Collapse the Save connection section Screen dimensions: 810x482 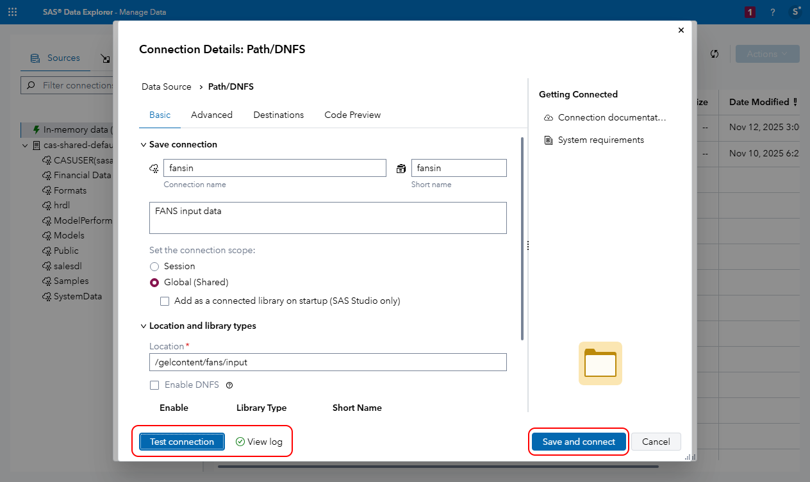pos(144,144)
